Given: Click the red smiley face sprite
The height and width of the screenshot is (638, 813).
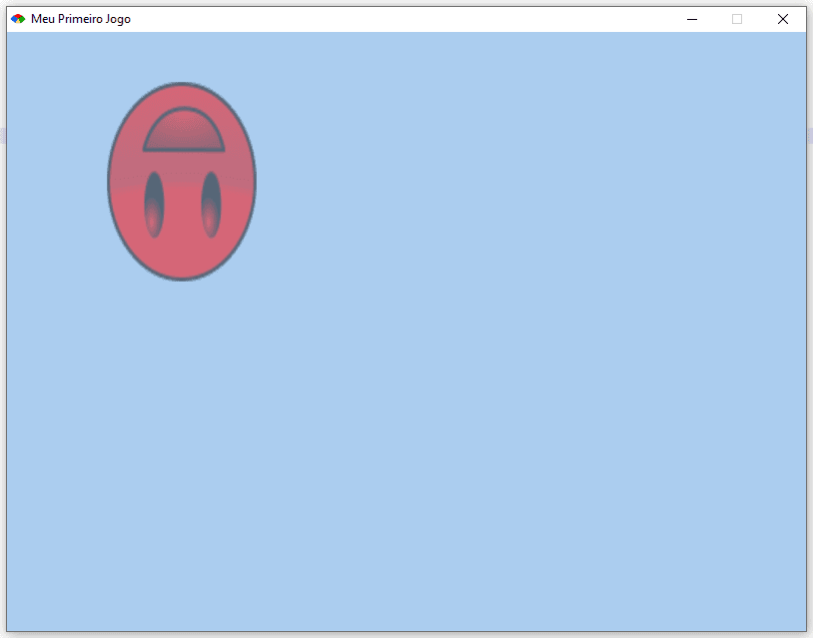Looking at the screenshot, I should (182, 182).
